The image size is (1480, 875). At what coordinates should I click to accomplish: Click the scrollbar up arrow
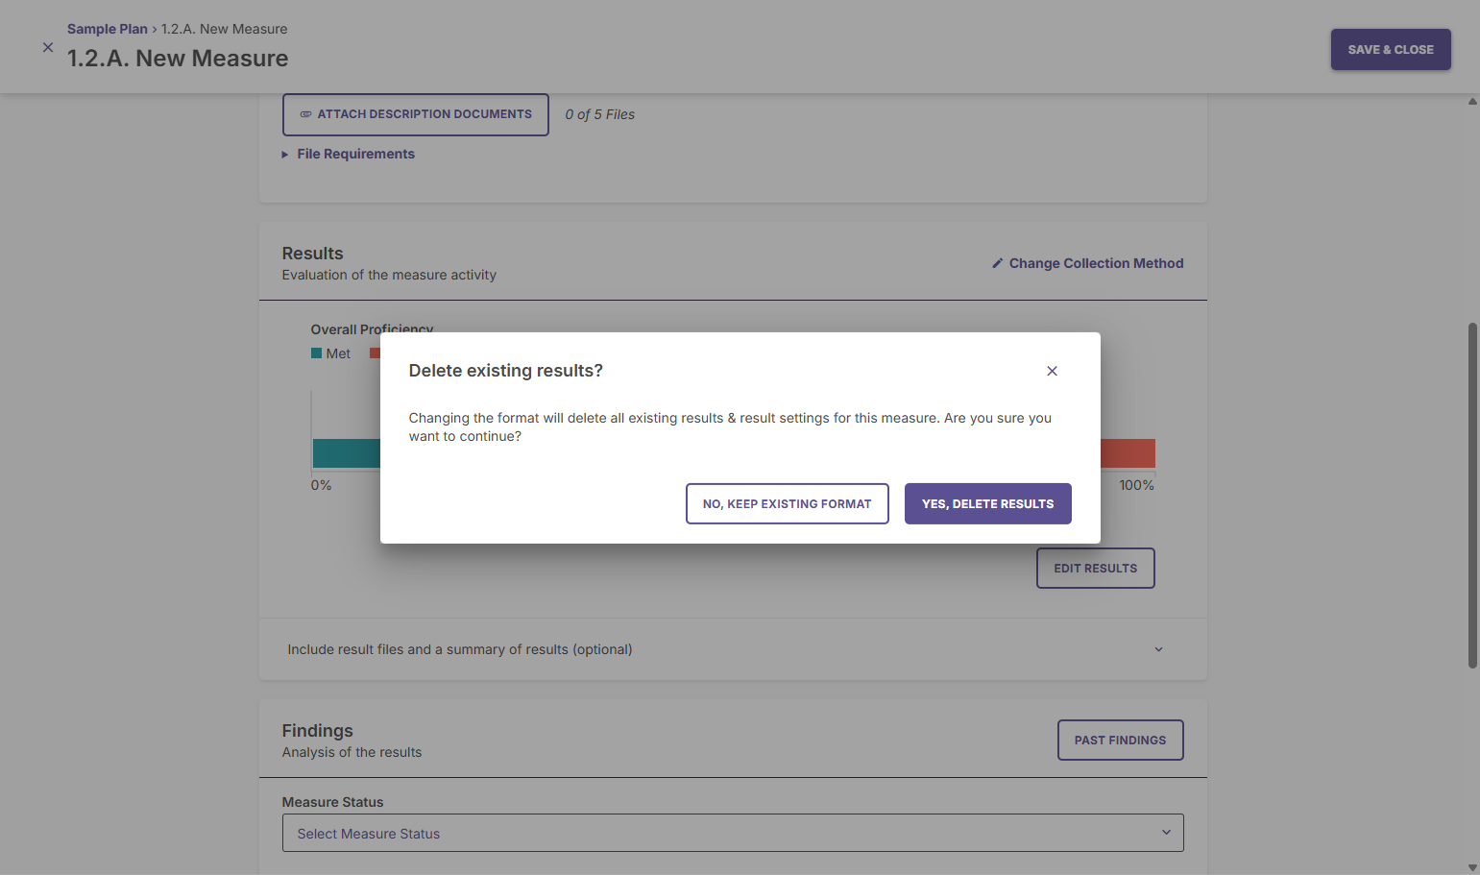coord(1472,101)
